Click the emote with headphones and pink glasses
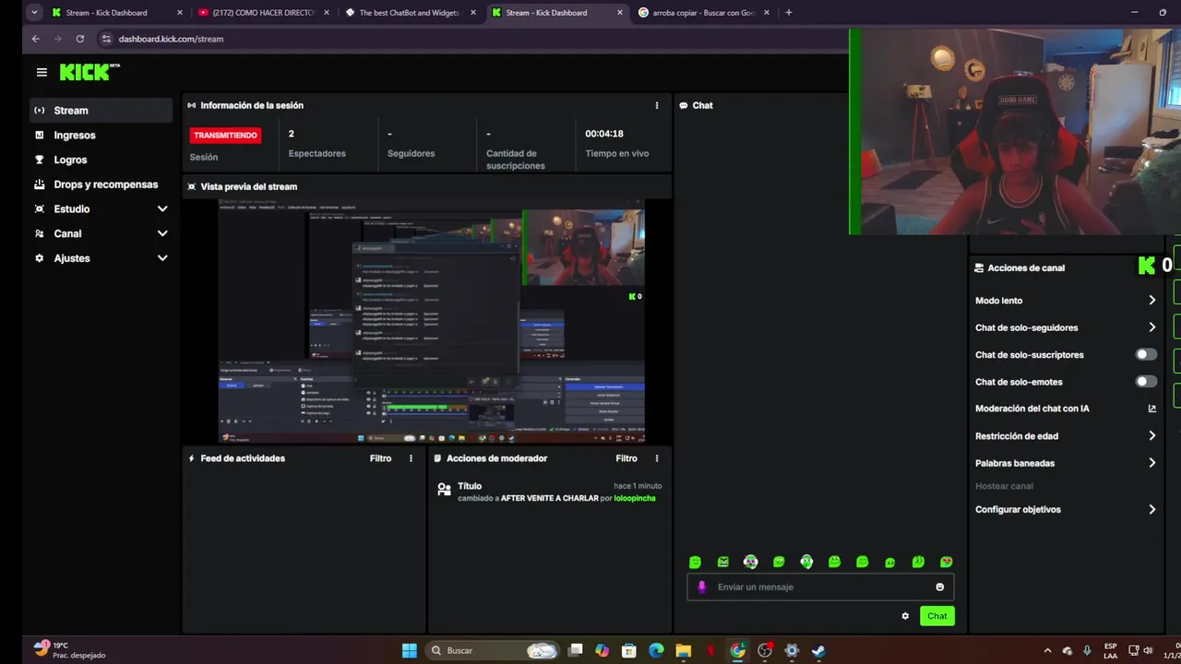This screenshot has width=1181, height=664. point(751,563)
